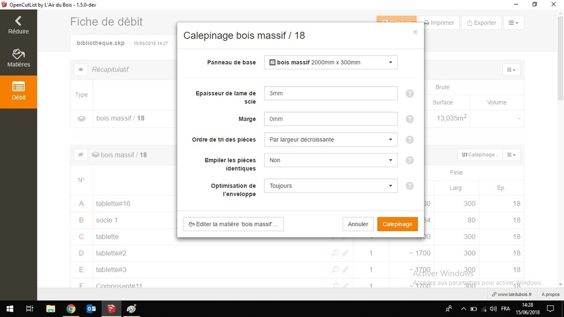Show hidden system tray icons

(x=463, y=309)
